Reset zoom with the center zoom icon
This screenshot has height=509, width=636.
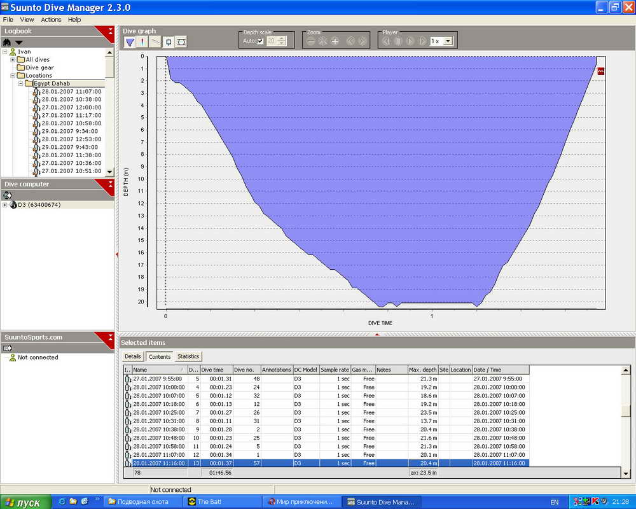pyautogui.click(x=323, y=41)
